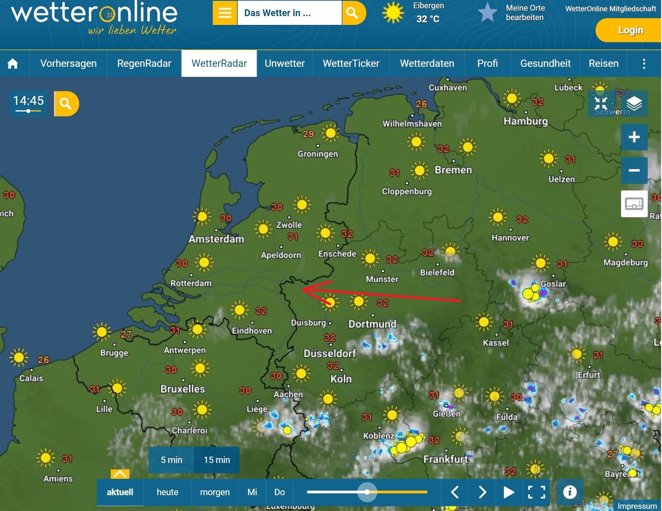Switch to the heute tab
Viewport: 662px width, 511px height.
tap(167, 492)
